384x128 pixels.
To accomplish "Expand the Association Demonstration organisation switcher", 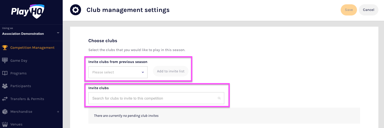I will (58, 33).
